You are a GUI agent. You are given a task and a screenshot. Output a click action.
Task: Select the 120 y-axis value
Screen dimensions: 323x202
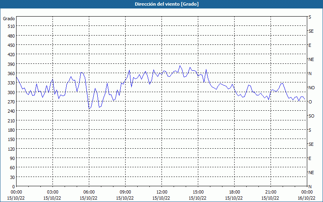click(11, 149)
